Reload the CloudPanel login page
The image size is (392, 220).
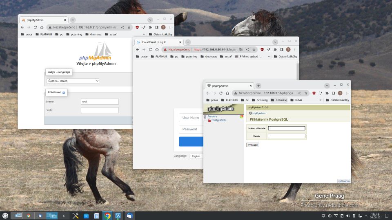(x=150, y=49)
